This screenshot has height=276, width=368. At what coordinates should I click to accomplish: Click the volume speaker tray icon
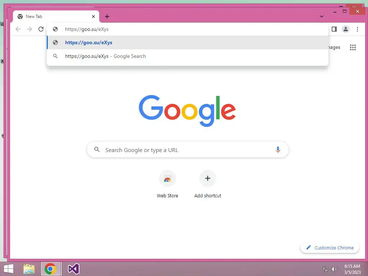tap(334, 269)
